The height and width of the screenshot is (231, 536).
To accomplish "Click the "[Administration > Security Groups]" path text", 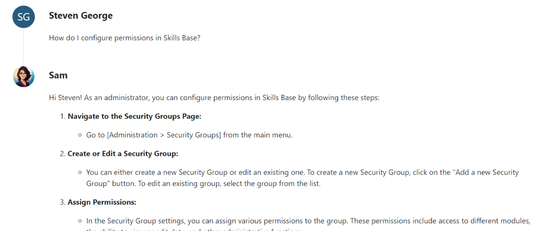I will (164, 135).
